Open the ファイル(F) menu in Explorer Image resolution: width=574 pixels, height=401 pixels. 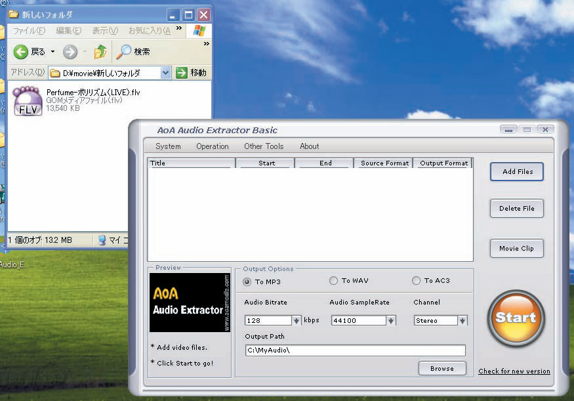point(30,31)
